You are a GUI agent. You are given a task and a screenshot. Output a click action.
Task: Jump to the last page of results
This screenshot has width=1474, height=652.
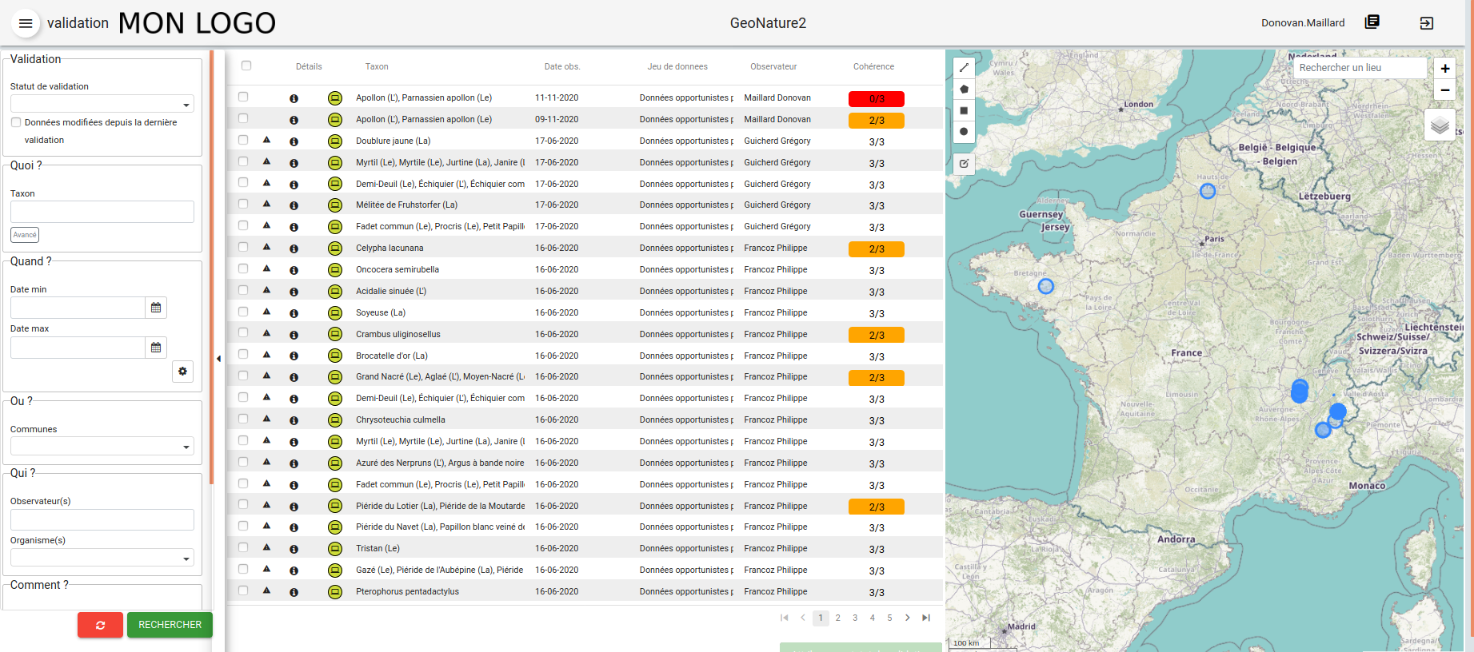click(x=925, y=618)
